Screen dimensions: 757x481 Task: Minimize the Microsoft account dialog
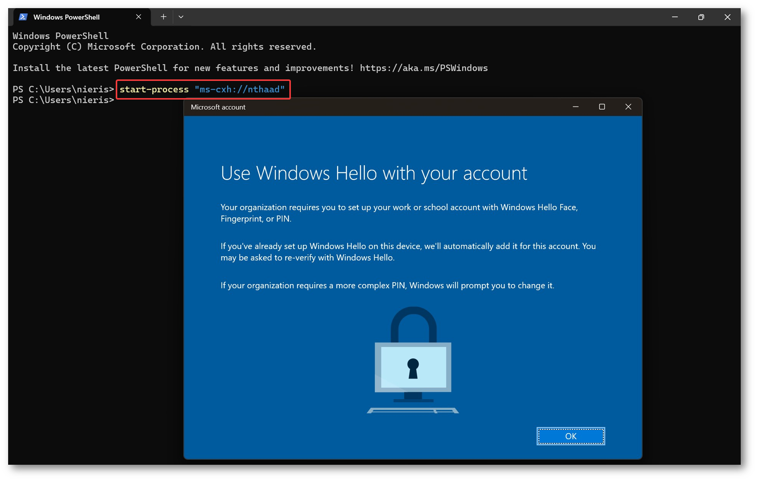pyautogui.click(x=576, y=107)
